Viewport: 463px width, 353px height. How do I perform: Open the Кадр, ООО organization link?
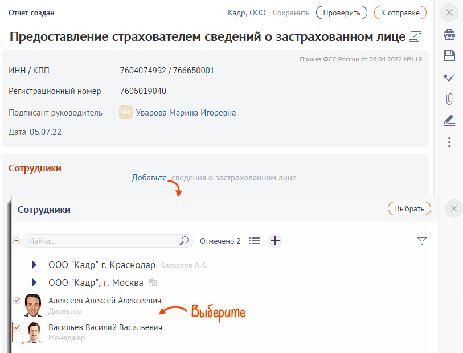247,13
